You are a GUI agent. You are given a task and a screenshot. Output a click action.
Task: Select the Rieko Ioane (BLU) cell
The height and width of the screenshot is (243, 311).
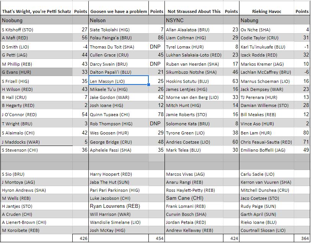pyautogui.click(x=267, y=222)
